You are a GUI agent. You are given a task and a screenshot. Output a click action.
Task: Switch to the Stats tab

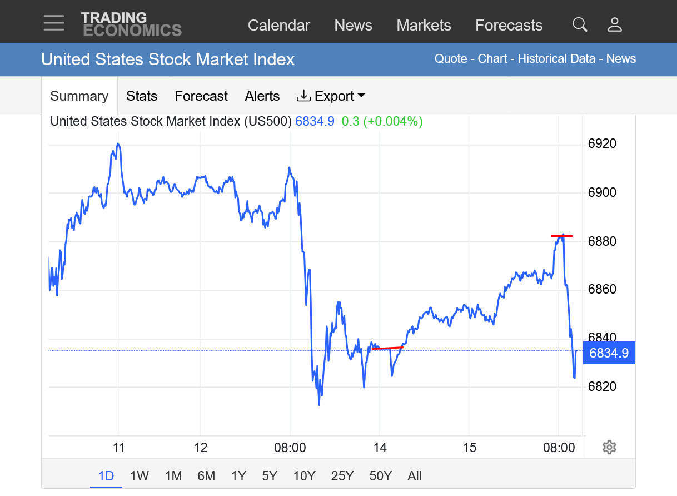(142, 96)
